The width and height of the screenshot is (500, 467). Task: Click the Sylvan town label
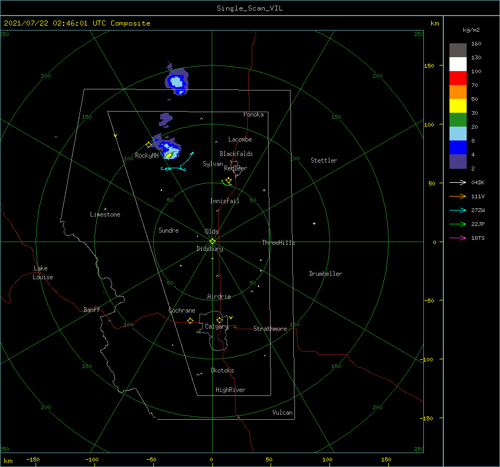click(213, 164)
